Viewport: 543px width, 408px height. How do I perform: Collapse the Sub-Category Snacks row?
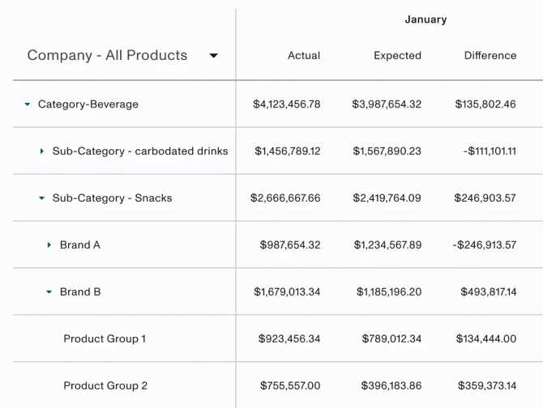[42, 198]
